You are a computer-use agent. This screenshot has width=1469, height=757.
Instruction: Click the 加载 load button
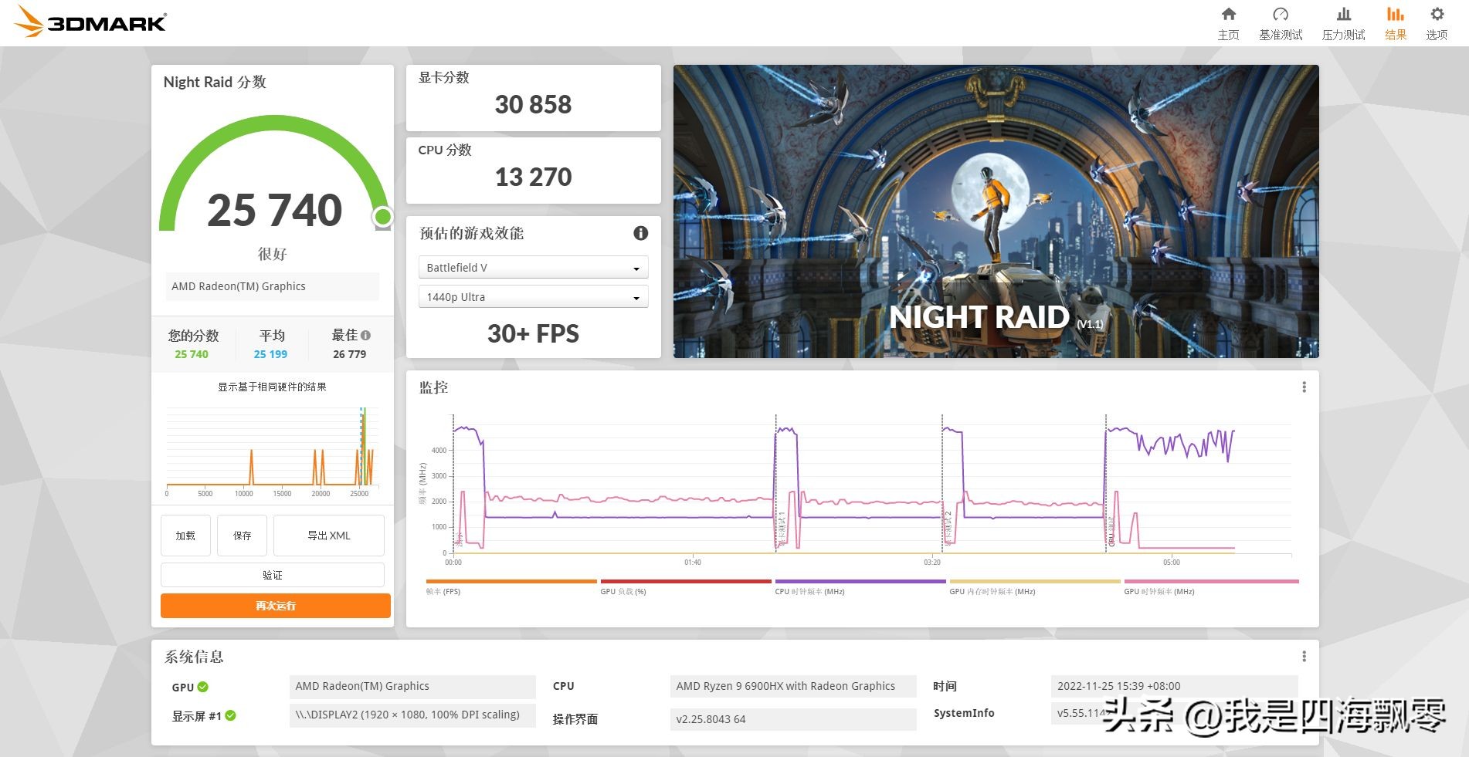pos(185,536)
